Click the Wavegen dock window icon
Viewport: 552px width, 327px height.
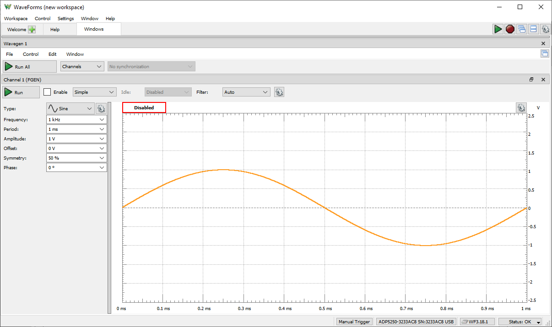(x=545, y=54)
